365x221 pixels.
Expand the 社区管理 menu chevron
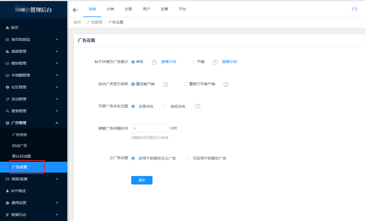coord(57,87)
